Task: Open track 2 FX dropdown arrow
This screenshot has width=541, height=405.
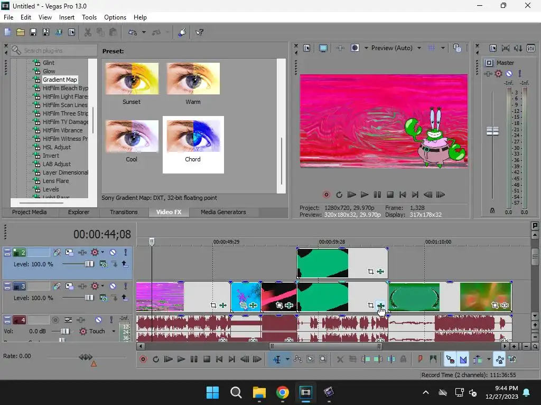Action: tap(103, 253)
